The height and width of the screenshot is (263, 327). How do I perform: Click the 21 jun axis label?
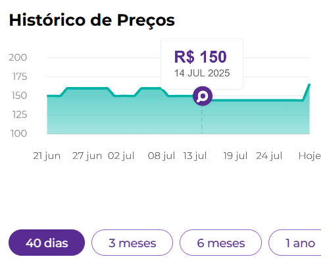(x=47, y=156)
